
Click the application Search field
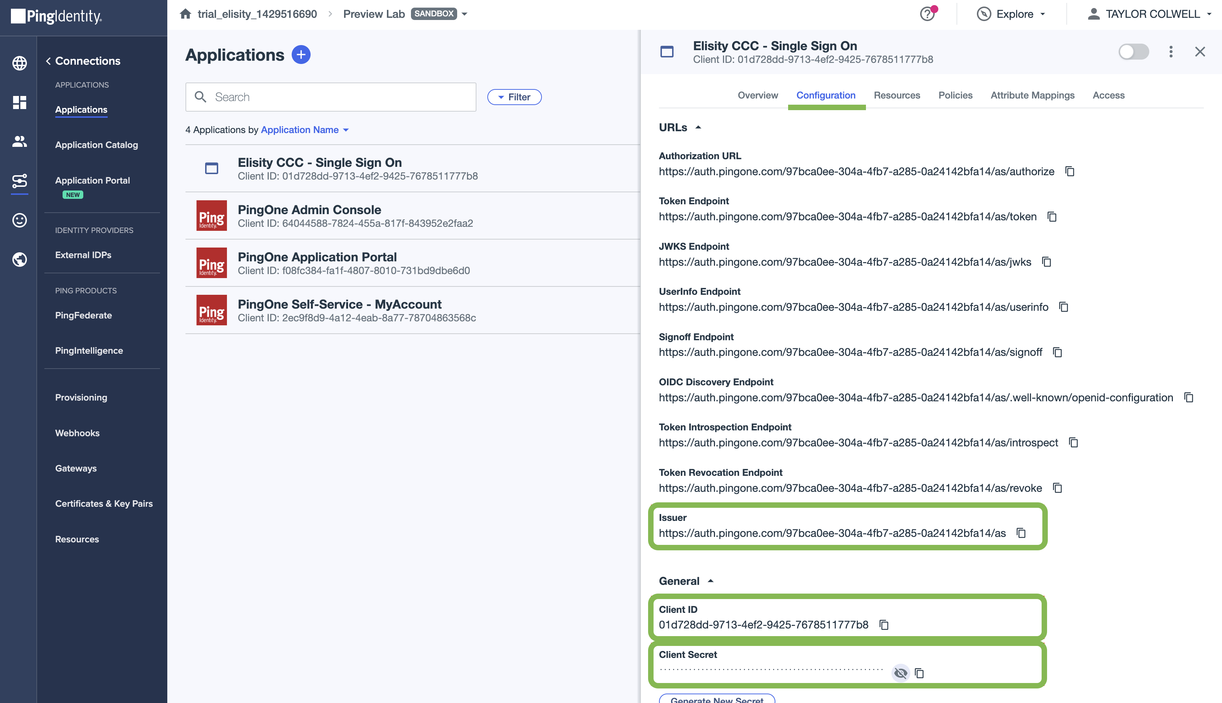(330, 97)
